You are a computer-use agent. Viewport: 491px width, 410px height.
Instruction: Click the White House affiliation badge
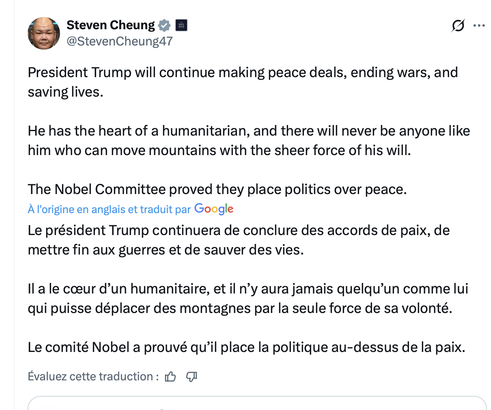click(181, 25)
